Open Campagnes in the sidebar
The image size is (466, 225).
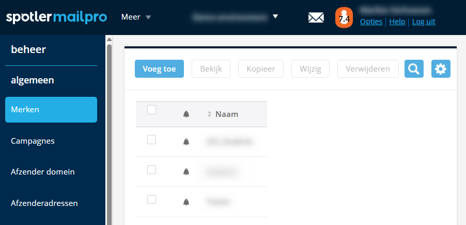point(33,141)
